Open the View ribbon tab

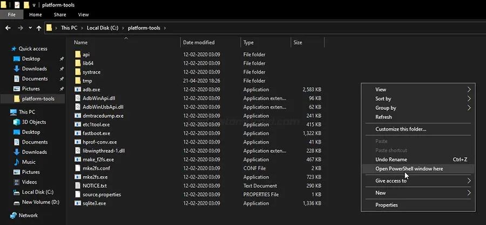(83, 15)
